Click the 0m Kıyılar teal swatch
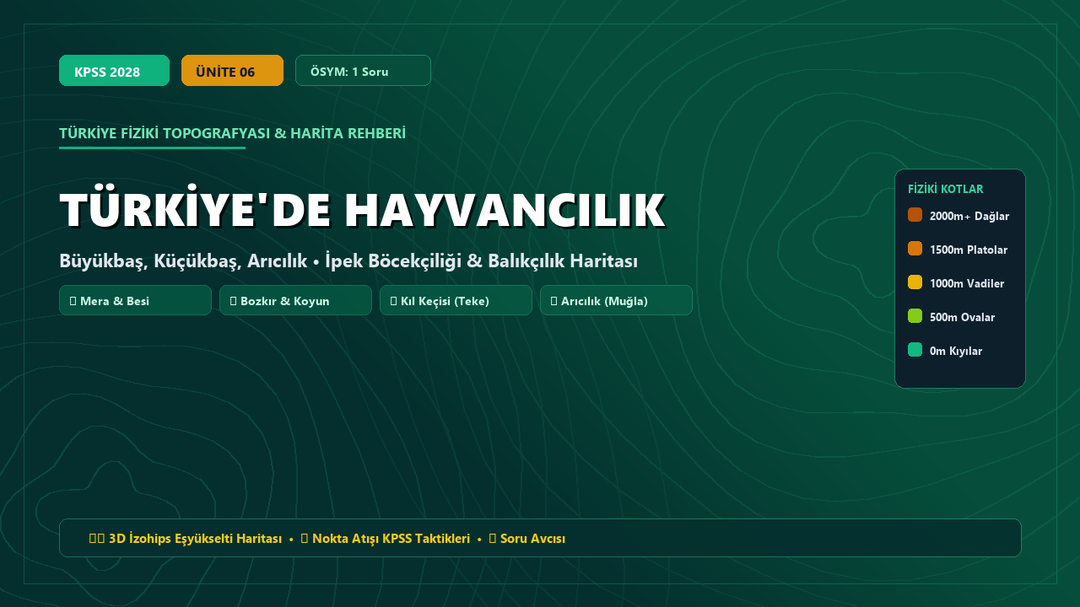This screenshot has height=607, width=1080. tap(915, 350)
